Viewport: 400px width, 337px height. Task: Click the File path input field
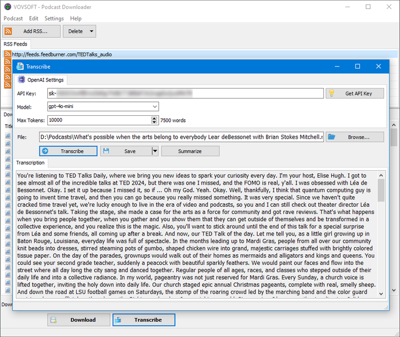pos(181,137)
